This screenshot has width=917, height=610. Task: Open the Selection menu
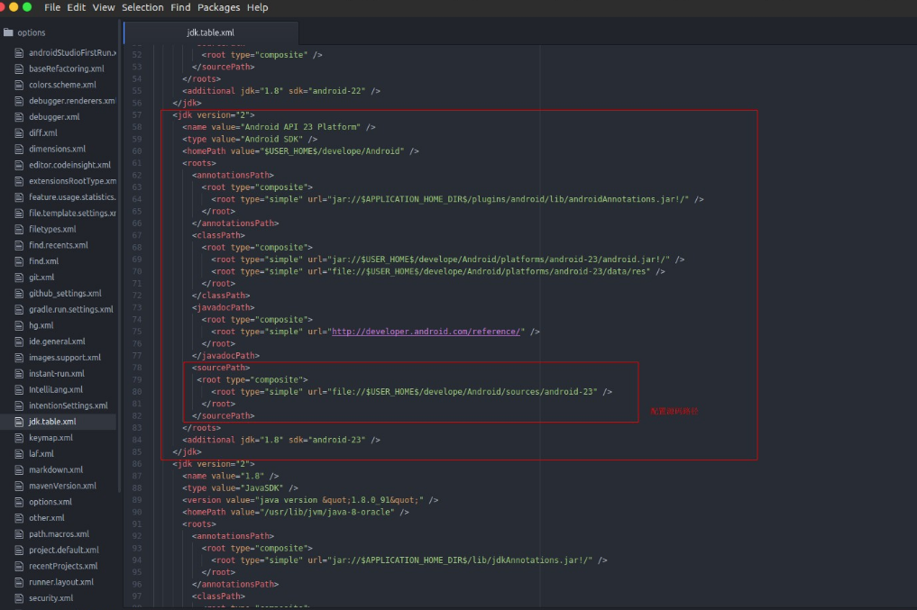[142, 7]
